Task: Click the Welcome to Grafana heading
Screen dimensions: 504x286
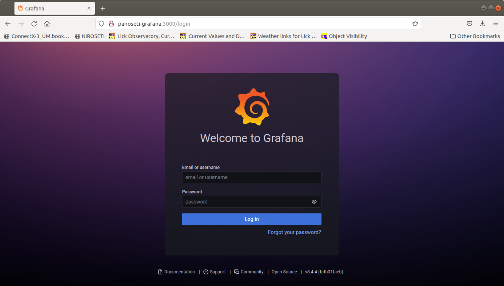Action: [252, 138]
